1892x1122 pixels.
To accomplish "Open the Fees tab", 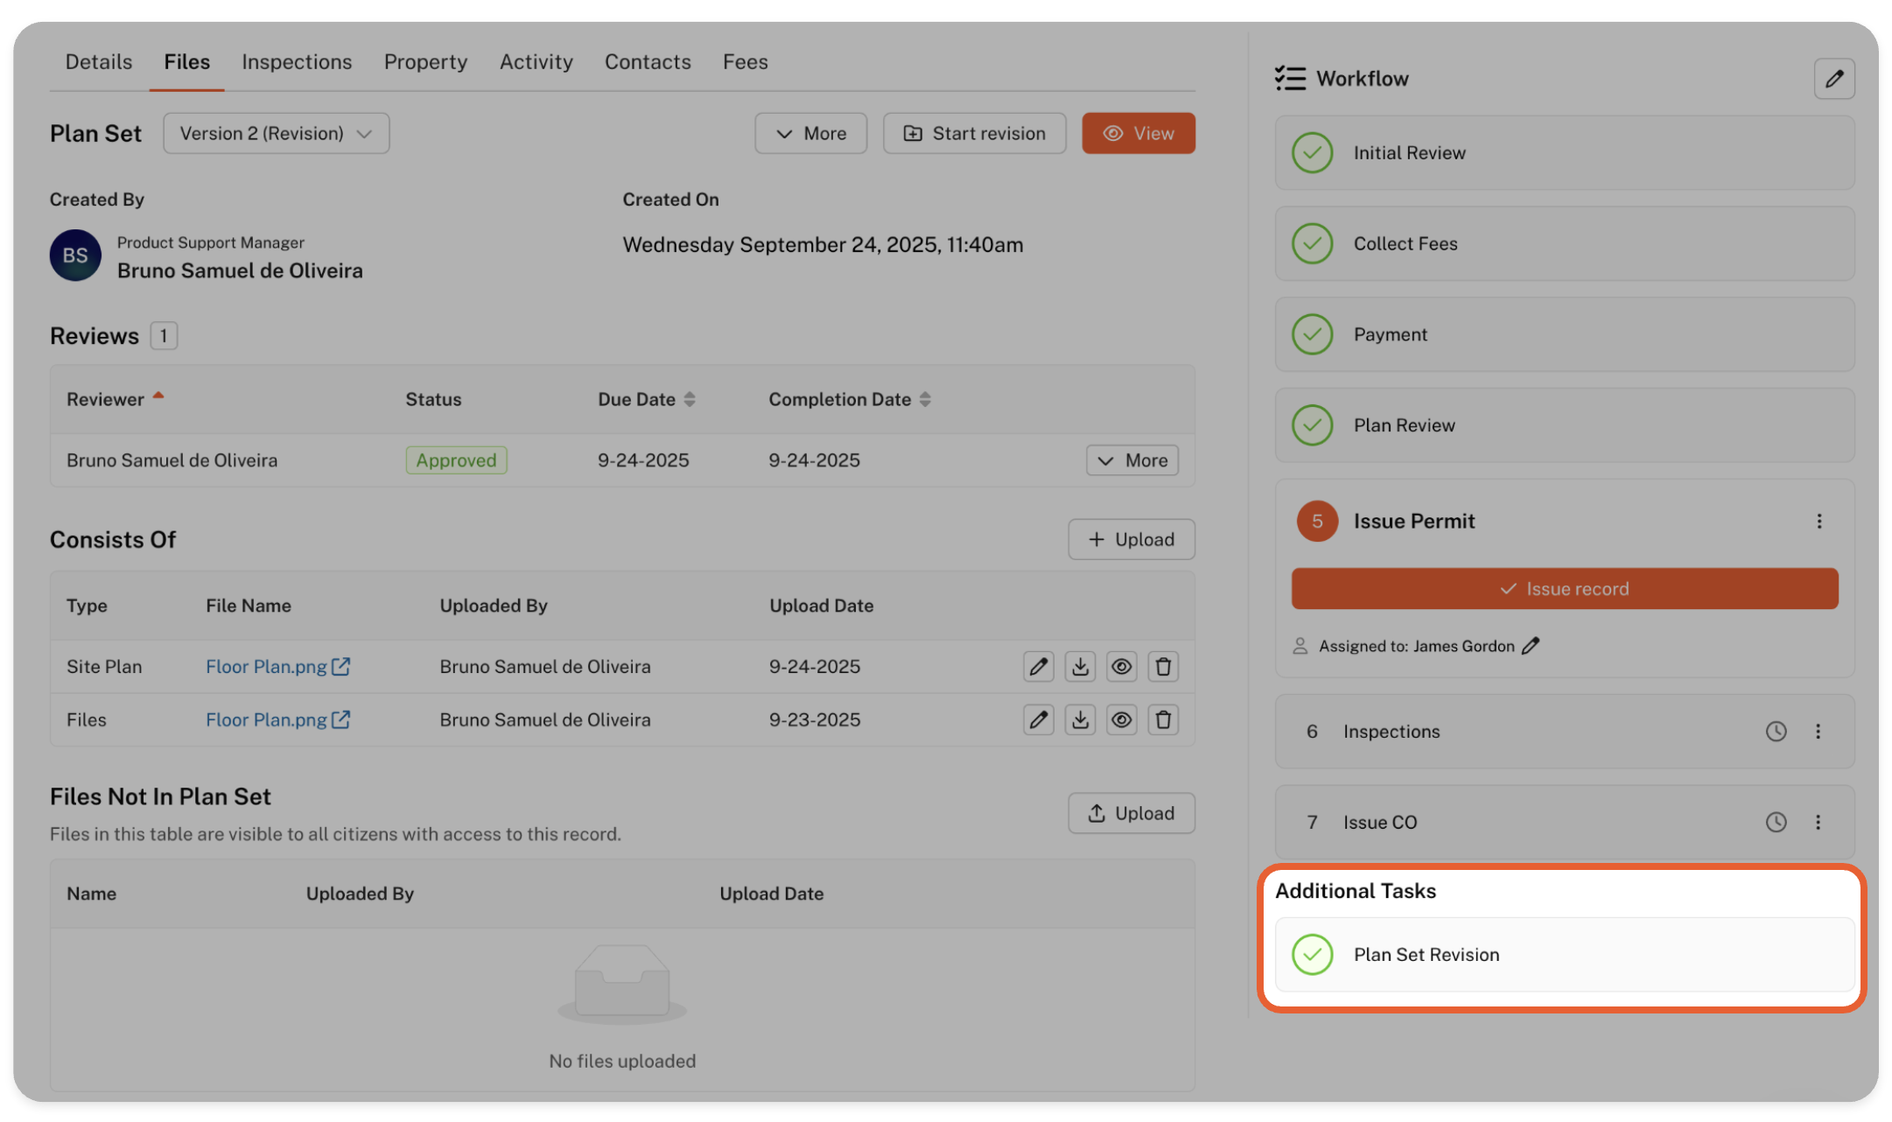I will pos(745,62).
